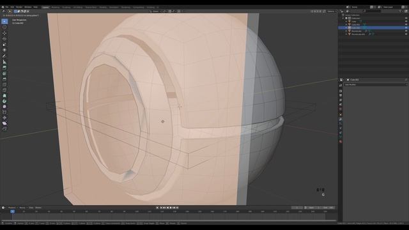Select the Shrink/Fatten tool
409x230 pixels.
point(4,118)
